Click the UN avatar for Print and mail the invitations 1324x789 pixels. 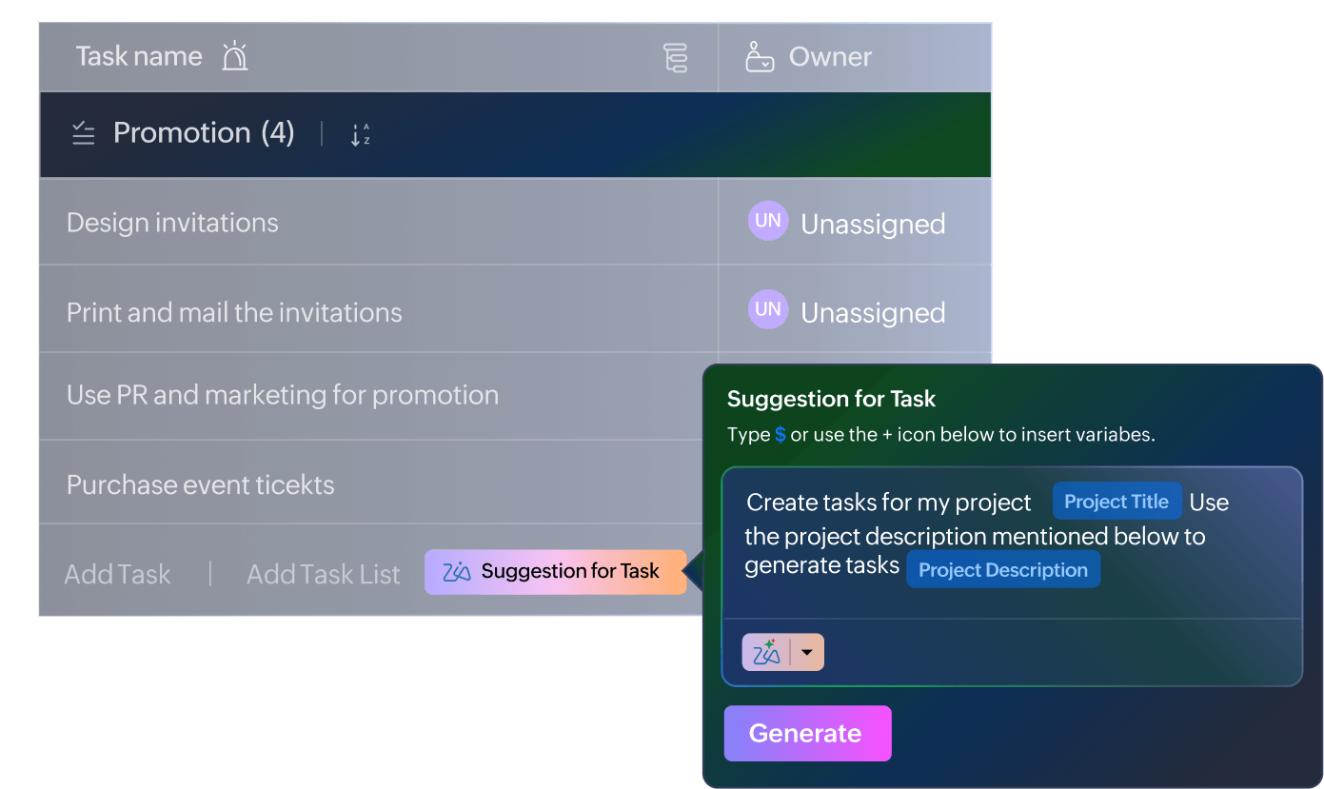(767, 308)
